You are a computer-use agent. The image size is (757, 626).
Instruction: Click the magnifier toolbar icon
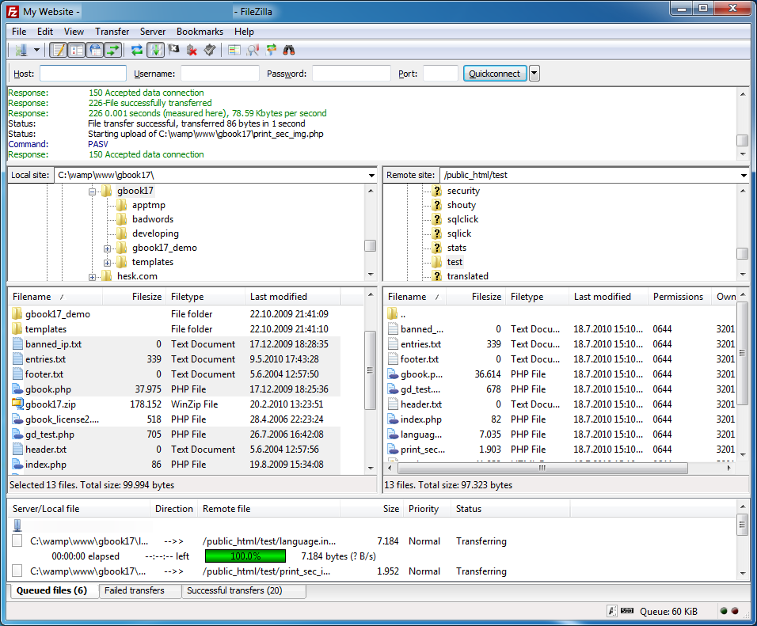(x=252, y=50)
